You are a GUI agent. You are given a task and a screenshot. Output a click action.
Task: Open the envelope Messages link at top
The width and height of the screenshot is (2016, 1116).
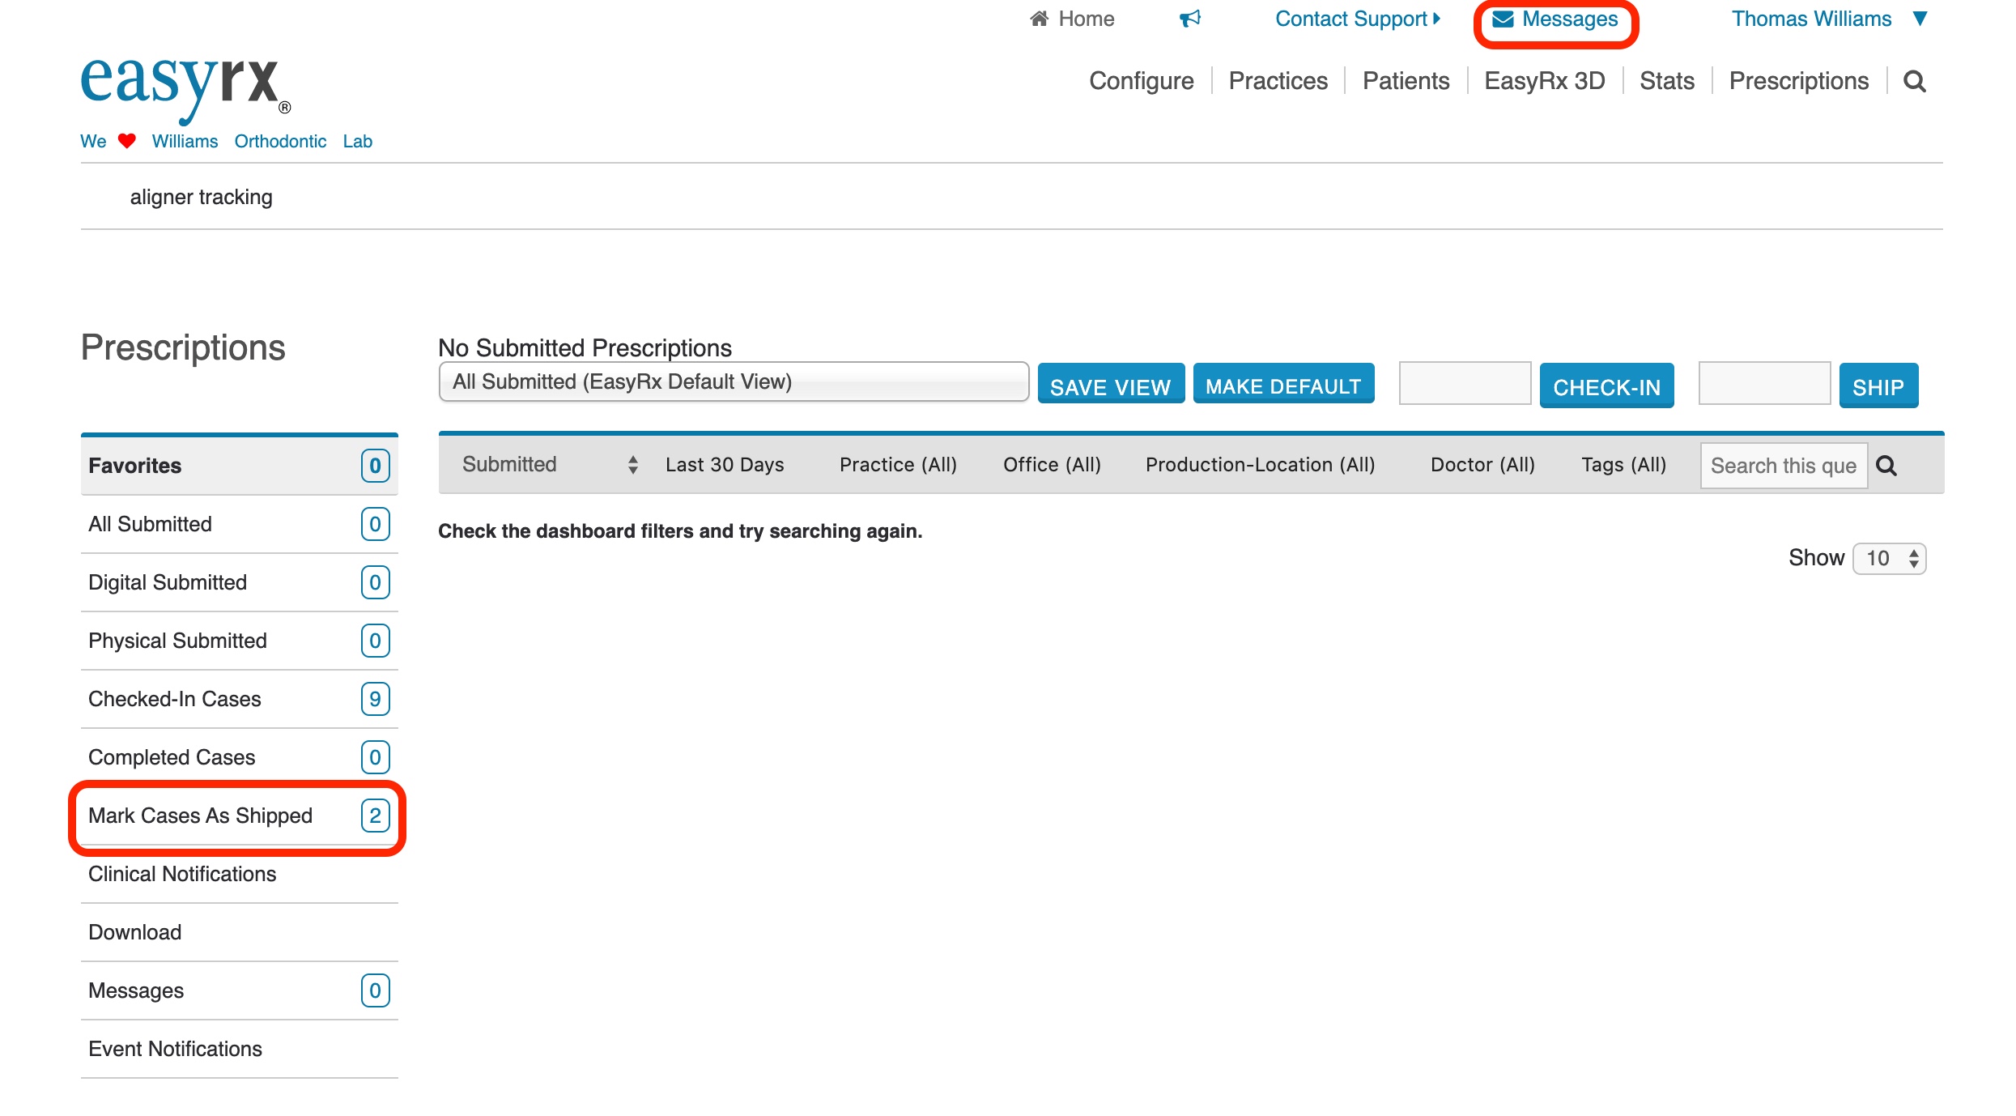[1555, 19]
